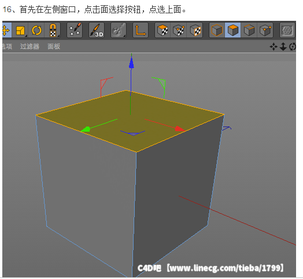303x279 pixels.
Task: Select the Move tool icon
Action: click(x=6, y=30)
